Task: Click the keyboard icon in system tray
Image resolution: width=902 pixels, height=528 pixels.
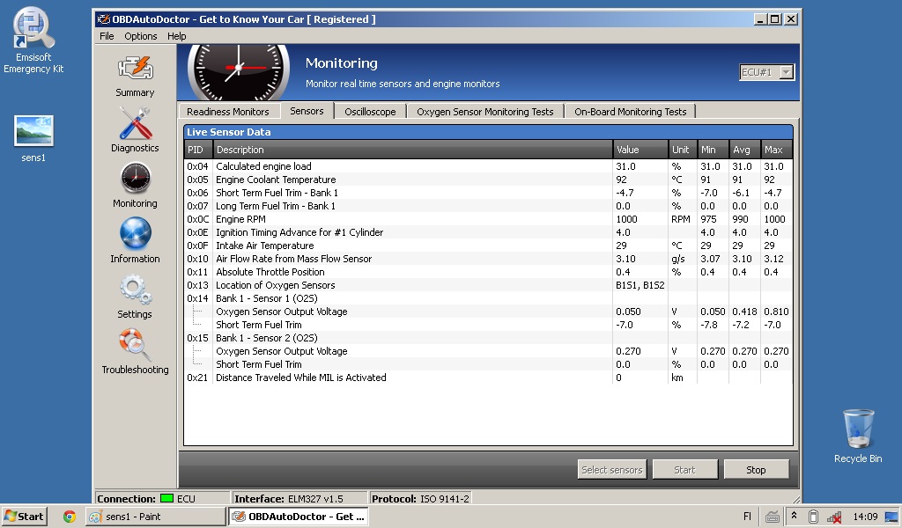Action: [772, 517]
